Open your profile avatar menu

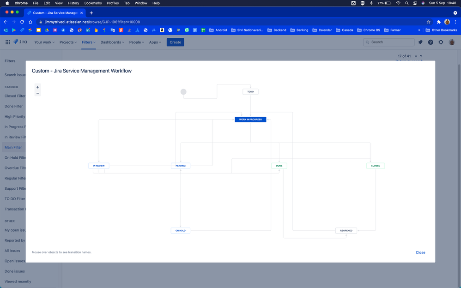(x=451, y=42)
